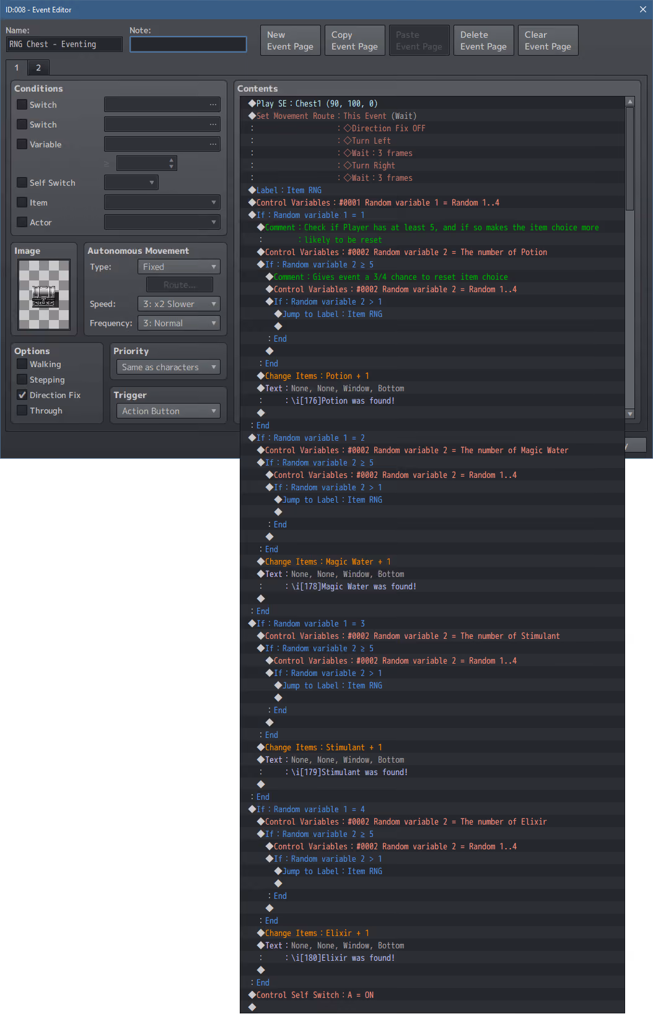This screenshot has height=1014, width=653.
Task: Select Control Self Switch A = ON line
Action: (433, 995)
